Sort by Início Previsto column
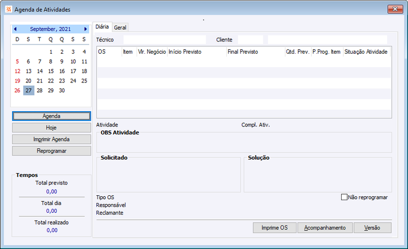 click(197, 52)
